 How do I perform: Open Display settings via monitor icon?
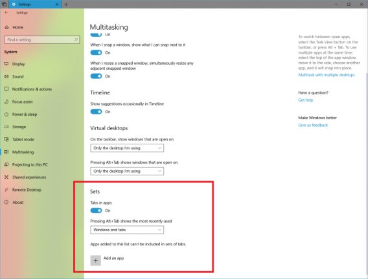point(6,64)
